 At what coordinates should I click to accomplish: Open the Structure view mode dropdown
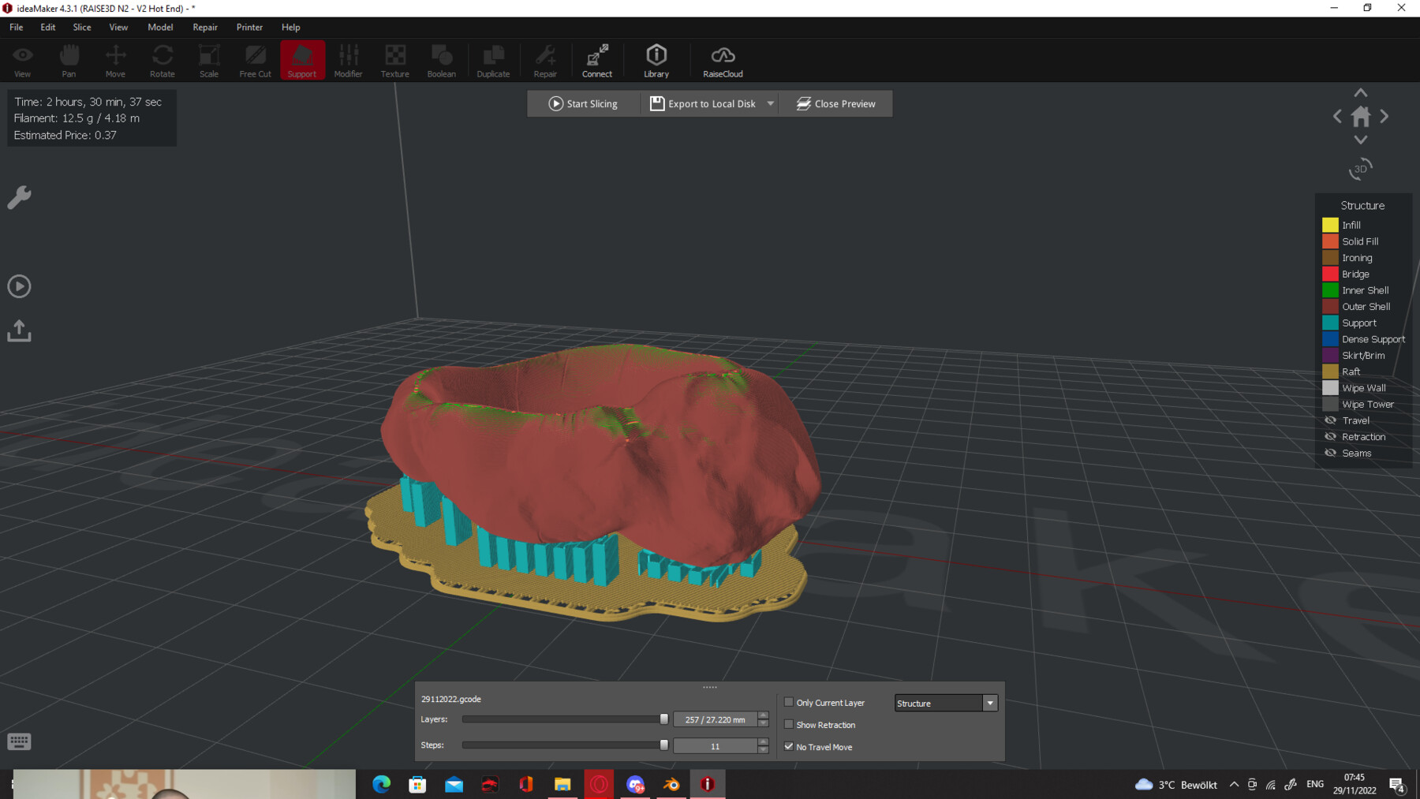(x=990, y=702)
